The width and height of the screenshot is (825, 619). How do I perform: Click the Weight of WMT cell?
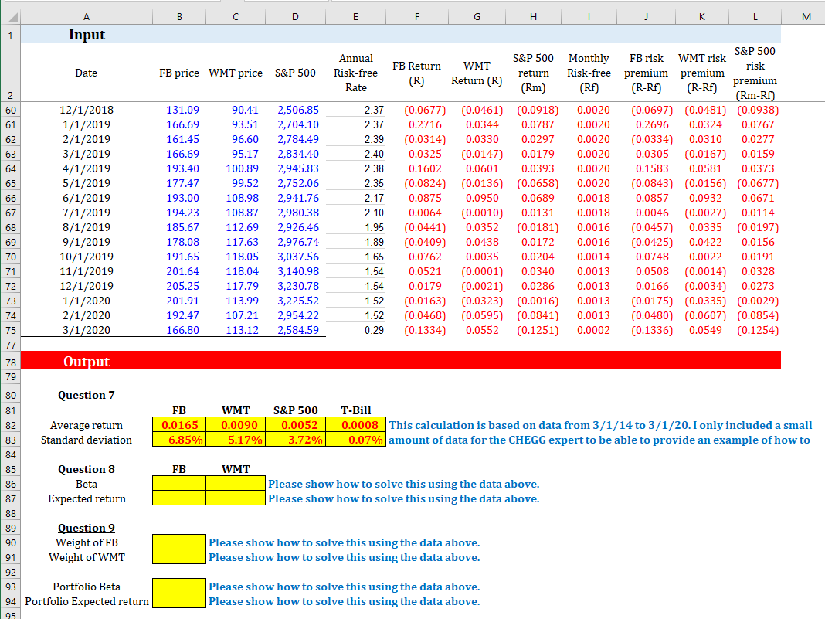tap(179, 557)
